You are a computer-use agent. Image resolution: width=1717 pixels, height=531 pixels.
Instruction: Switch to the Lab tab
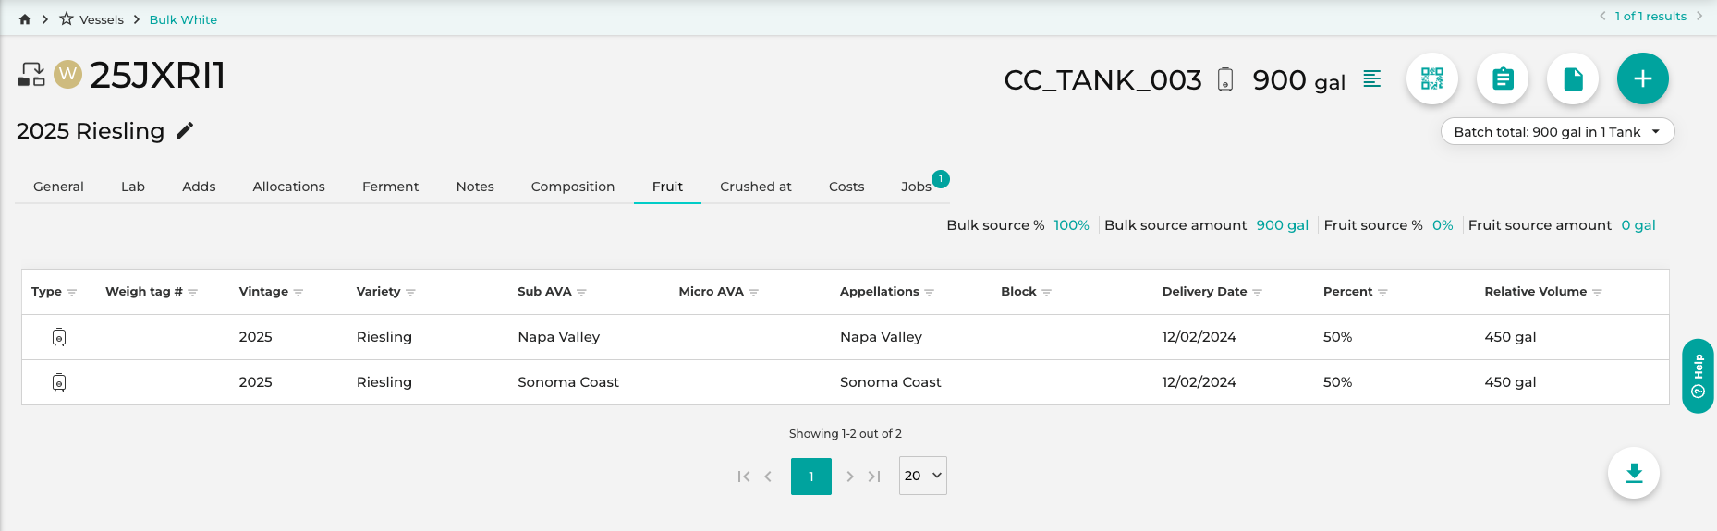[x=133, y=187]
